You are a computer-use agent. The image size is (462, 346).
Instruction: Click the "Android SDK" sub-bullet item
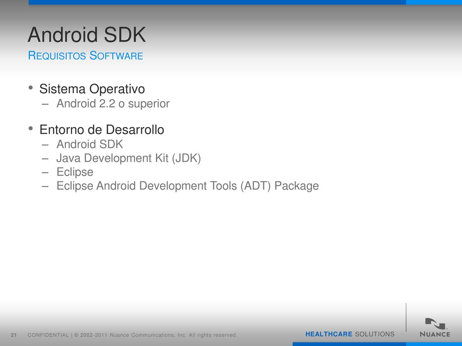tap(90, 144)
